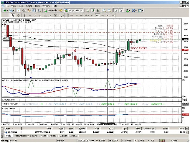Open the Strategy Tester magnifier icon

click(39, 11)
